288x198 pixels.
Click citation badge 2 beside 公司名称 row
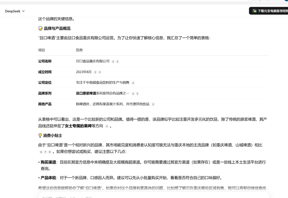(112, 61)
